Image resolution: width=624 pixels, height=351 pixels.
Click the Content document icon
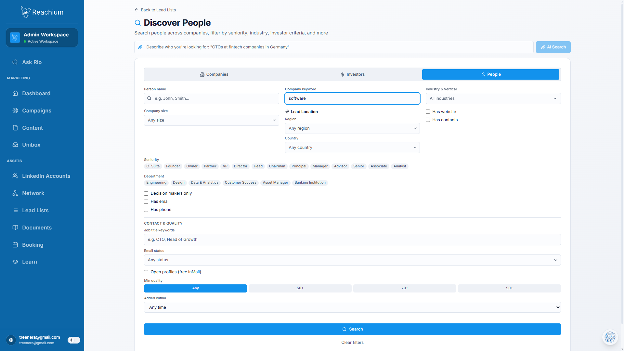coord(15,128)
